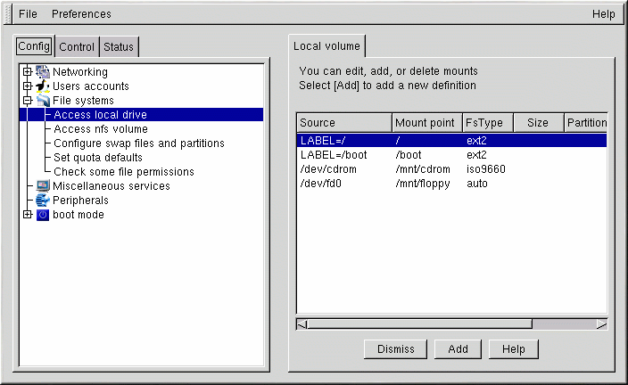The height and width of the screenshot is (385, 628).
Task: Click the File systems drive icon
Action: 43,101
